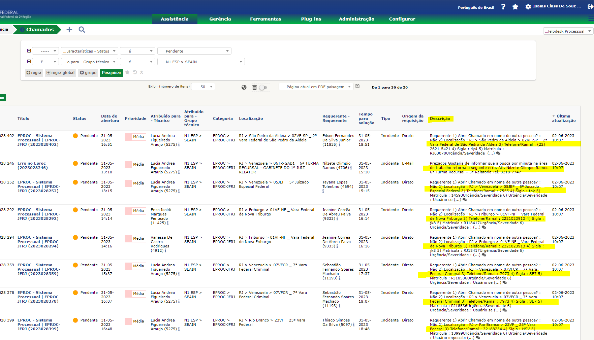Open comment bubble icon in ticket 2023028359 description

click(x=505, y=283)
